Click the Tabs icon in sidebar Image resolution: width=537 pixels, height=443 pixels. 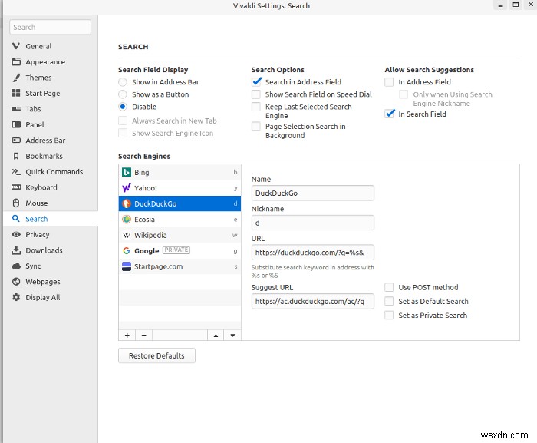pos(16,109)
